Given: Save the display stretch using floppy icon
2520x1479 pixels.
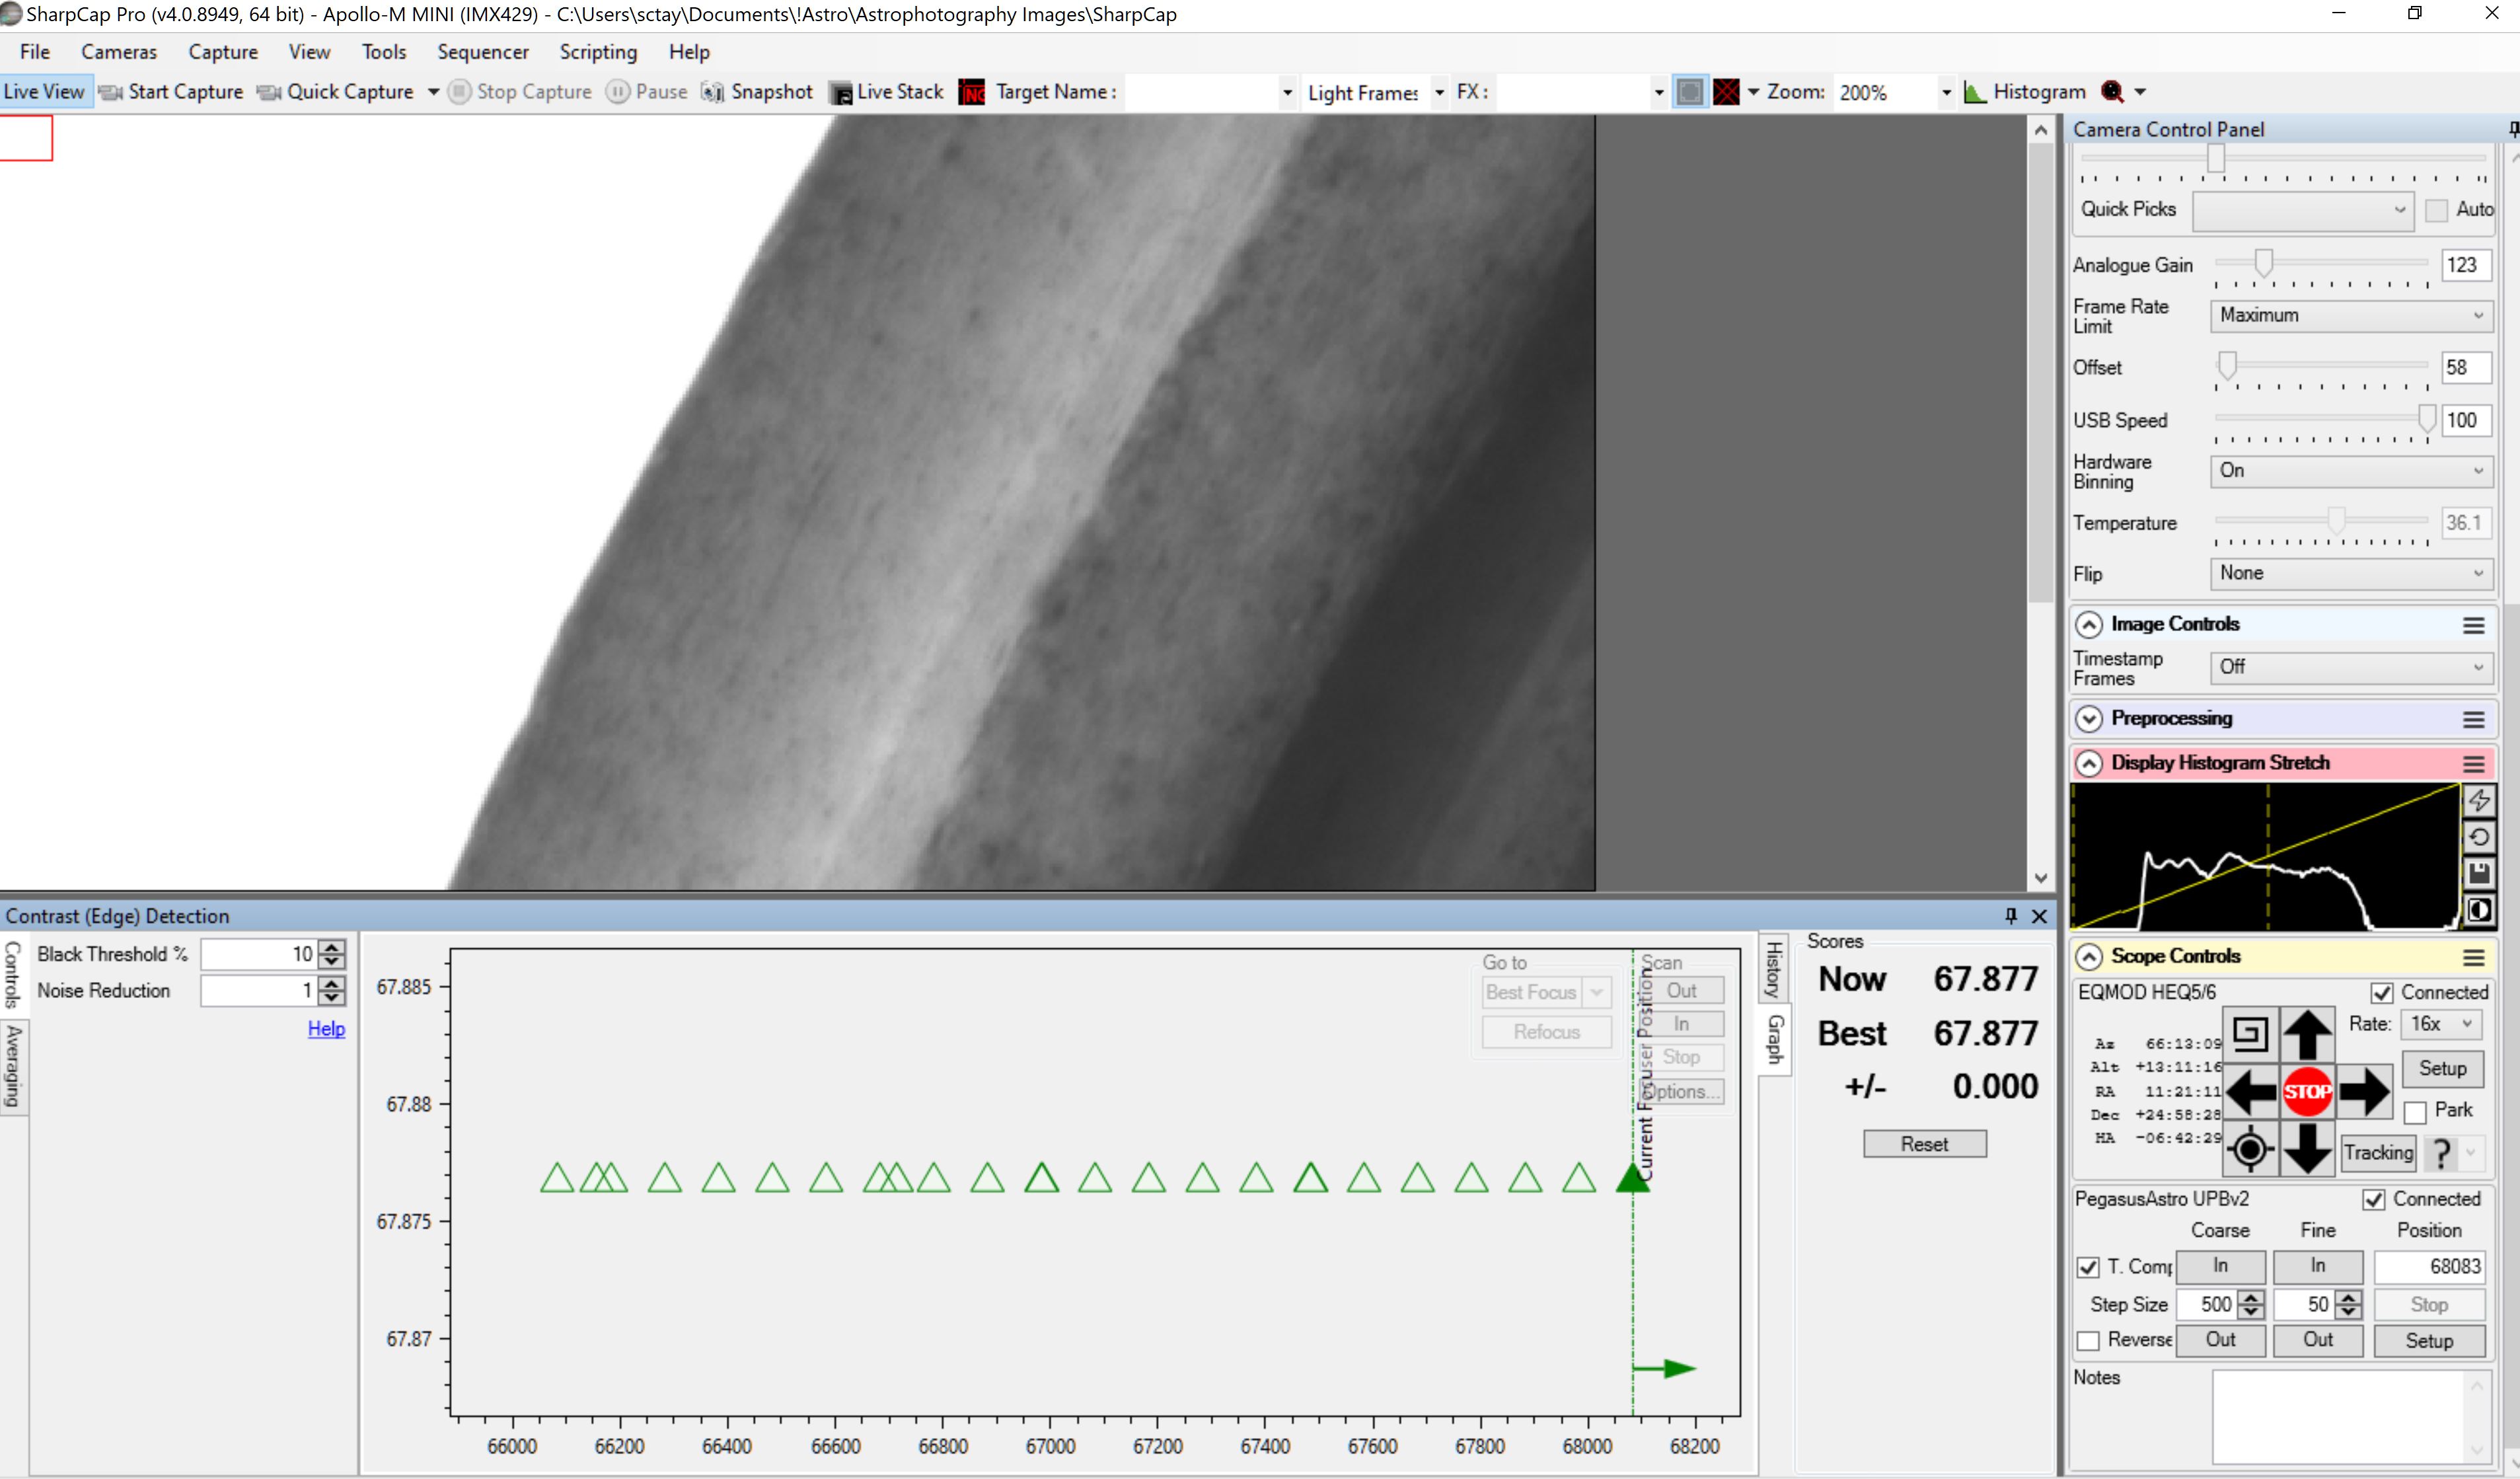Looking at the screenshot, I should click(2479, 873).
